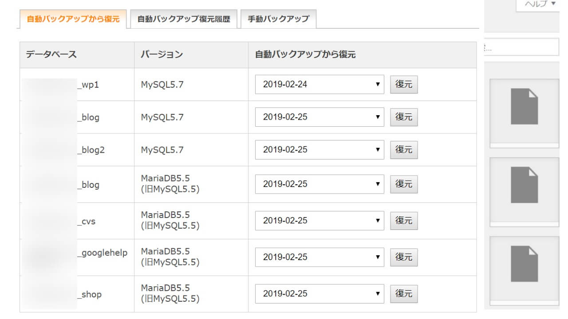Open the ヘルプ dropdown menu
The height and width of the screenshot is (319, 568).
point(540,4)
